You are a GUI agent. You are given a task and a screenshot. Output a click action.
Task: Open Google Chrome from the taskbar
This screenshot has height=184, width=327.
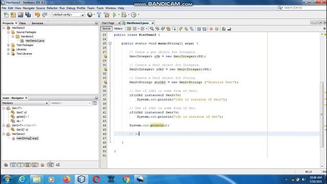pos(126,179)
